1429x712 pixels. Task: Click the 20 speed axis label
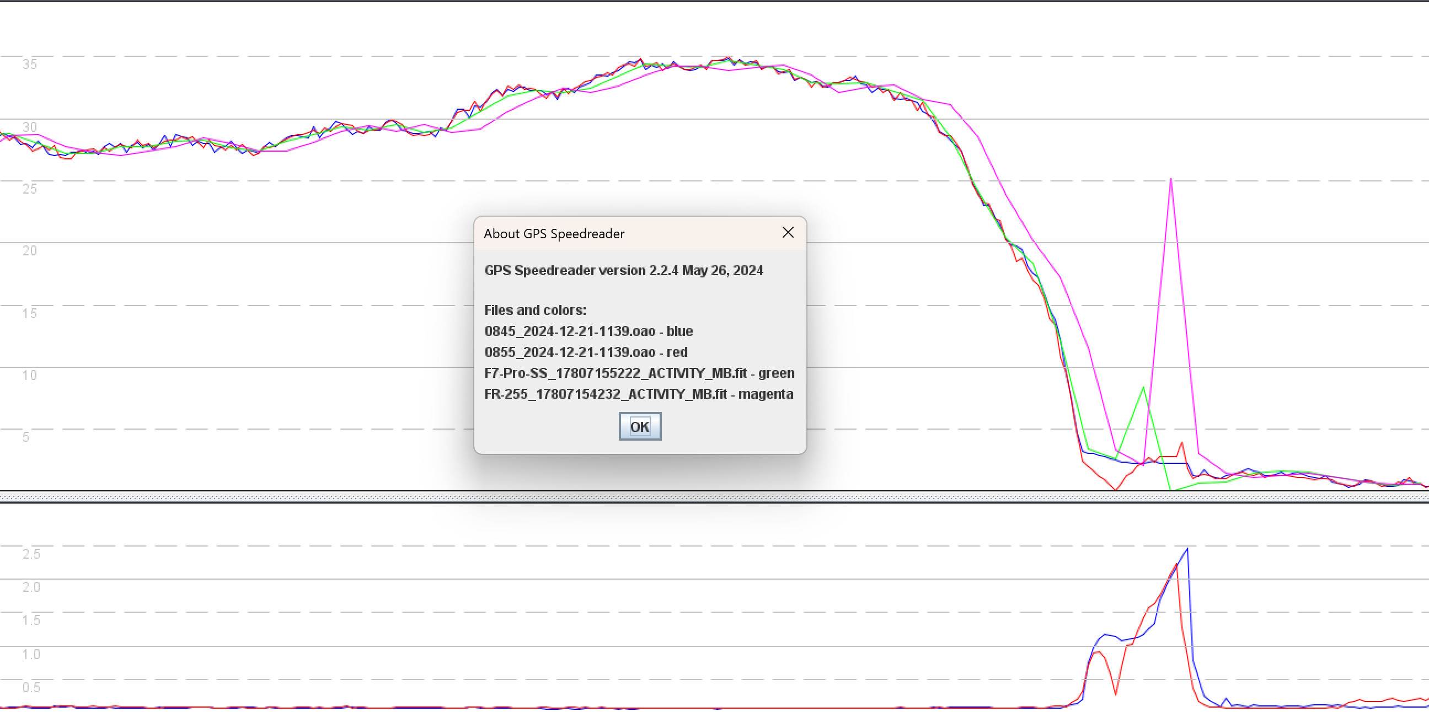(x=29, y=250)
